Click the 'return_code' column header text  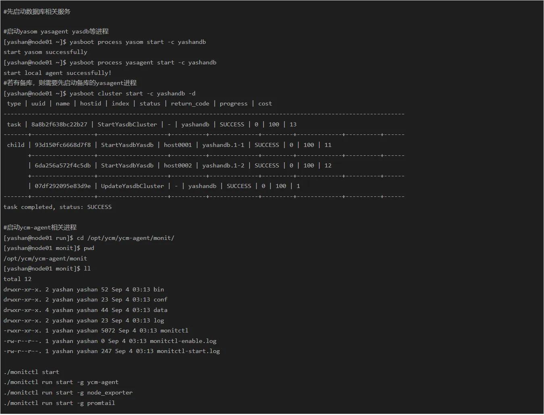[190, 103]
